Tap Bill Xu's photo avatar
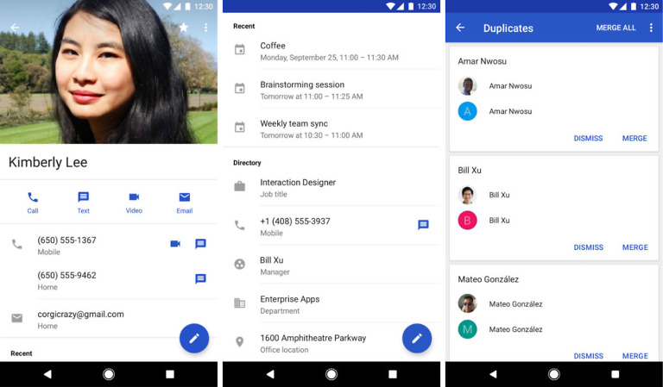The height and width of the screenshot is (387, 663). click(467, 195)
